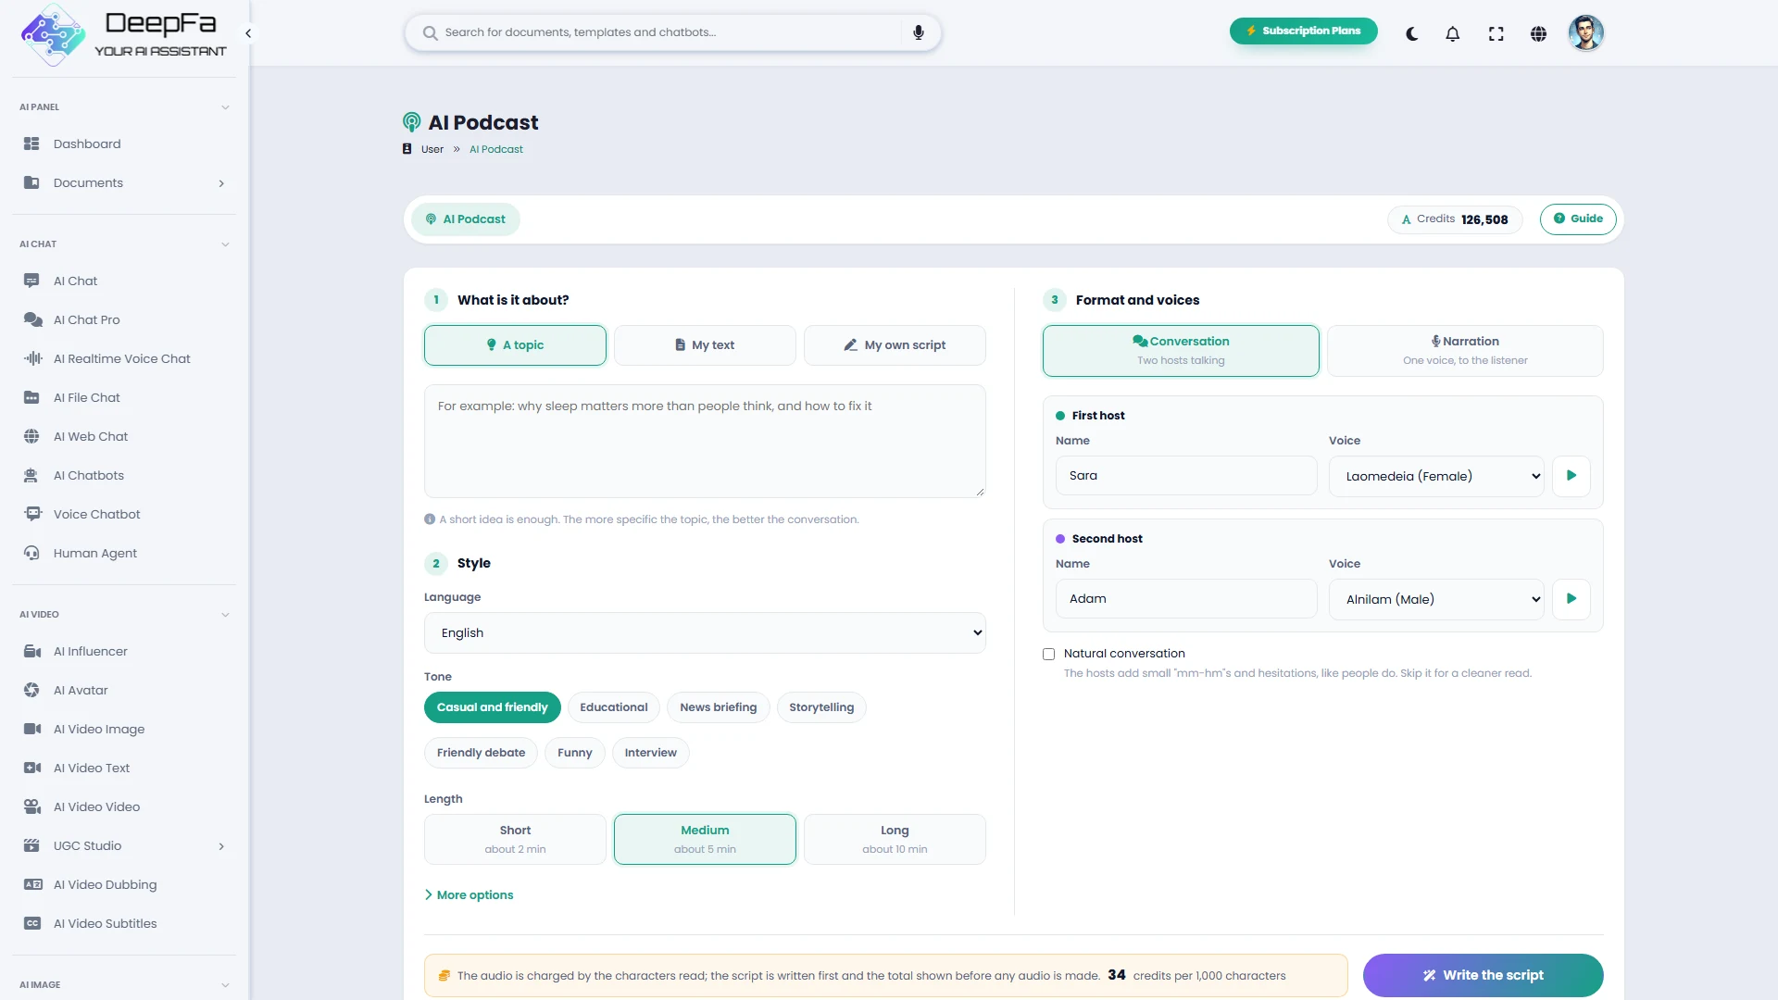Select Educational tone
The image size is (1778, 1000).
(613, 707)
